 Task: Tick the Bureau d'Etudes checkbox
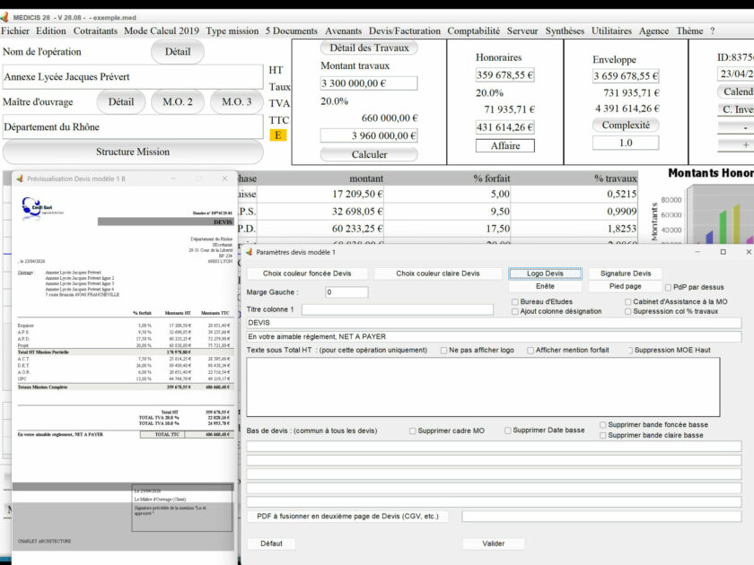pos(515,301)
